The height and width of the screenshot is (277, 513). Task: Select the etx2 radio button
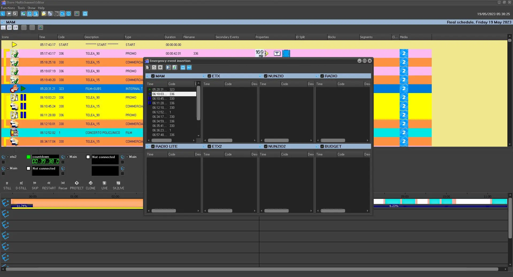[8, 157]
